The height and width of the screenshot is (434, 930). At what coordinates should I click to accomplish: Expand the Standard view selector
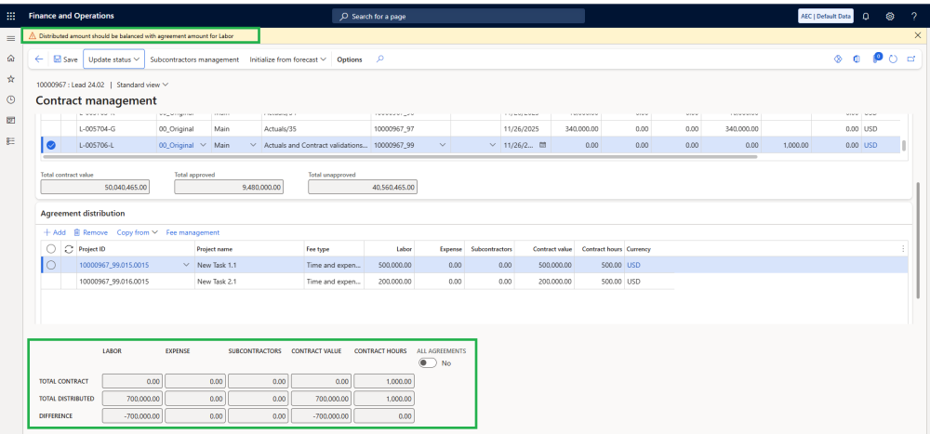click(142, 85)
